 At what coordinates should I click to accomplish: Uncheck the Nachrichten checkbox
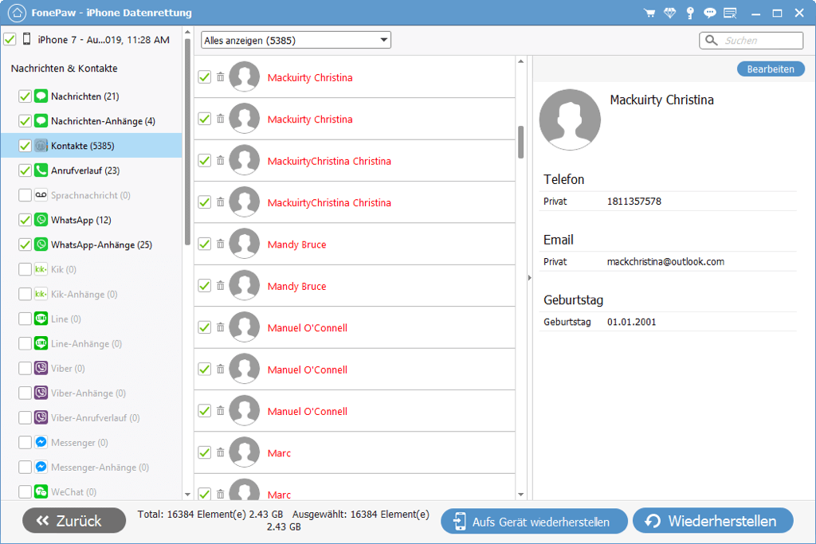pos(25,96)
